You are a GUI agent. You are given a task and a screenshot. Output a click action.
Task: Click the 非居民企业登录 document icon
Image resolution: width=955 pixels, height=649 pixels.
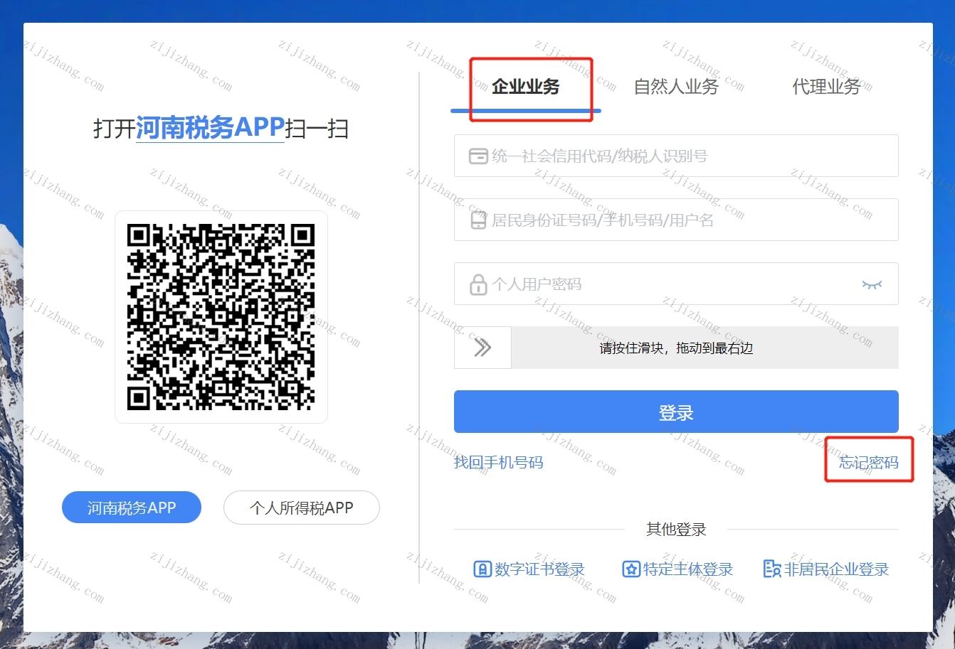click(x=772, y=569)
